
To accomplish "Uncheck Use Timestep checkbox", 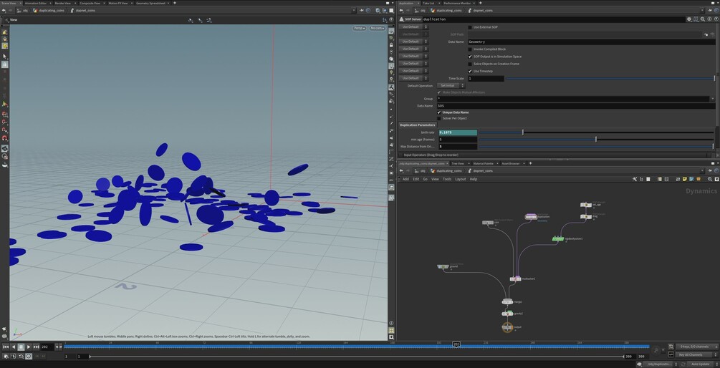I will click(x=469, y=71).
